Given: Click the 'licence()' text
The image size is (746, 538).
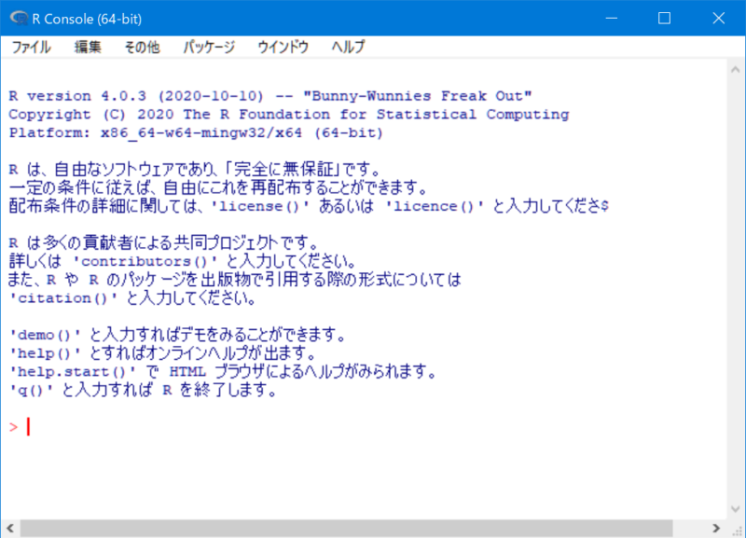Looking at the screenshot, I should point(435,206).
